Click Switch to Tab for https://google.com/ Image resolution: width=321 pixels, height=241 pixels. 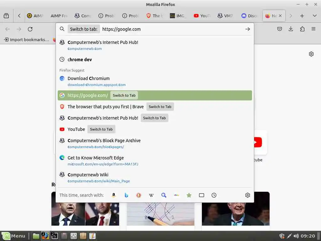pos(124,95)
